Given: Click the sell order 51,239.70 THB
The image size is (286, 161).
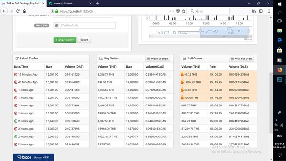Looking at the screenshot, I should pyautogui.click(x=190, y=129).
